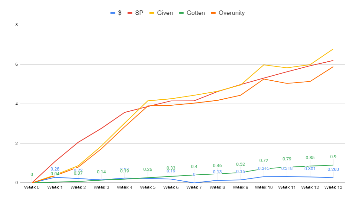
Task: Click the y-axis value 4
Action: 16,104
